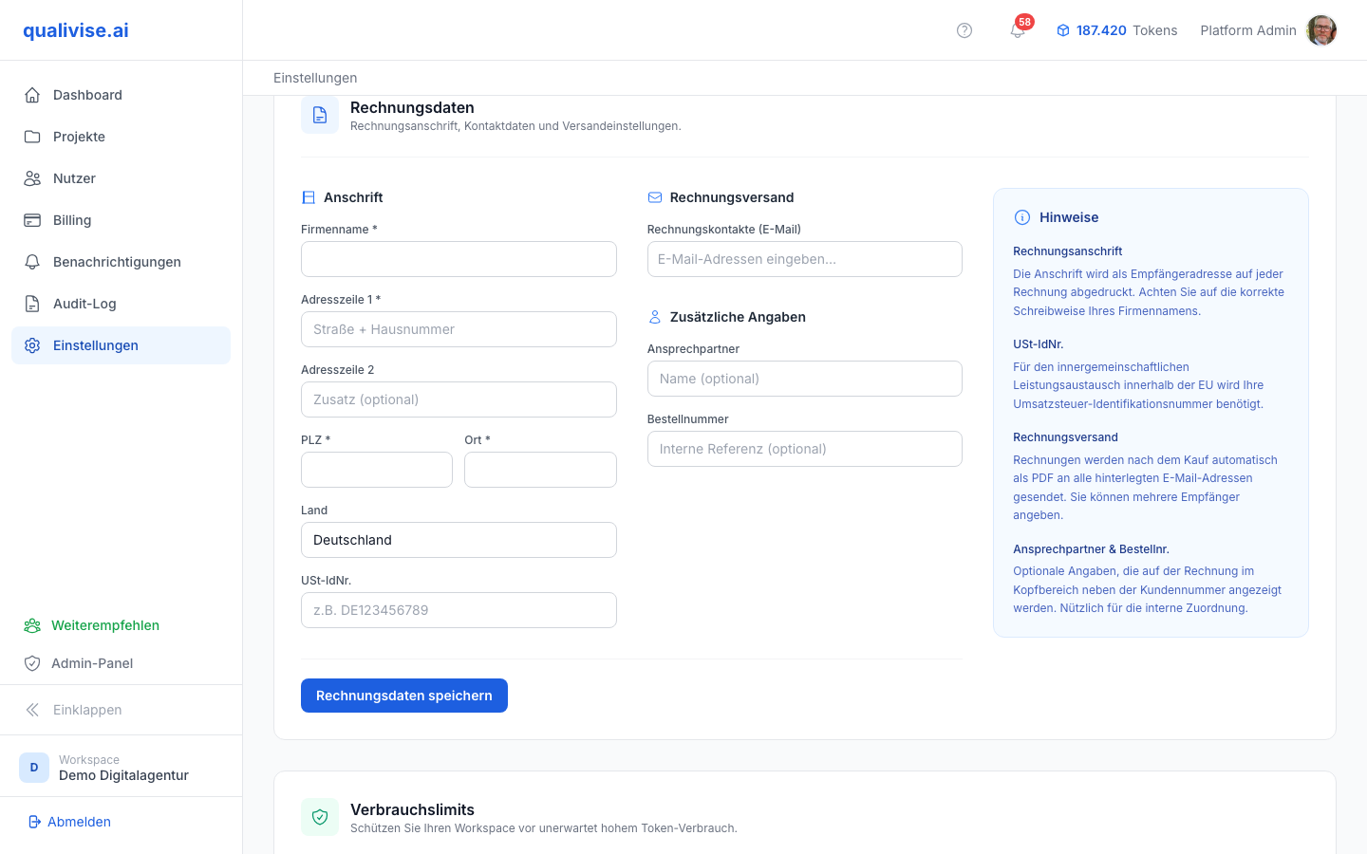Click the Rechnungsversand envelope icon

click(x=655, y=197)
